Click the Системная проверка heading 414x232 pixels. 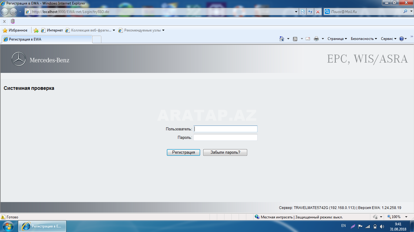coord(29,88)
